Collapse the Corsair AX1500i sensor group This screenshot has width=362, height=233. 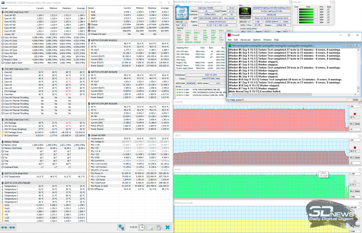click(x=89, y=135)
